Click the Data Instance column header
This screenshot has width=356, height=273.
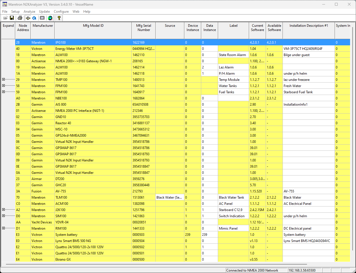click(210, 30)
